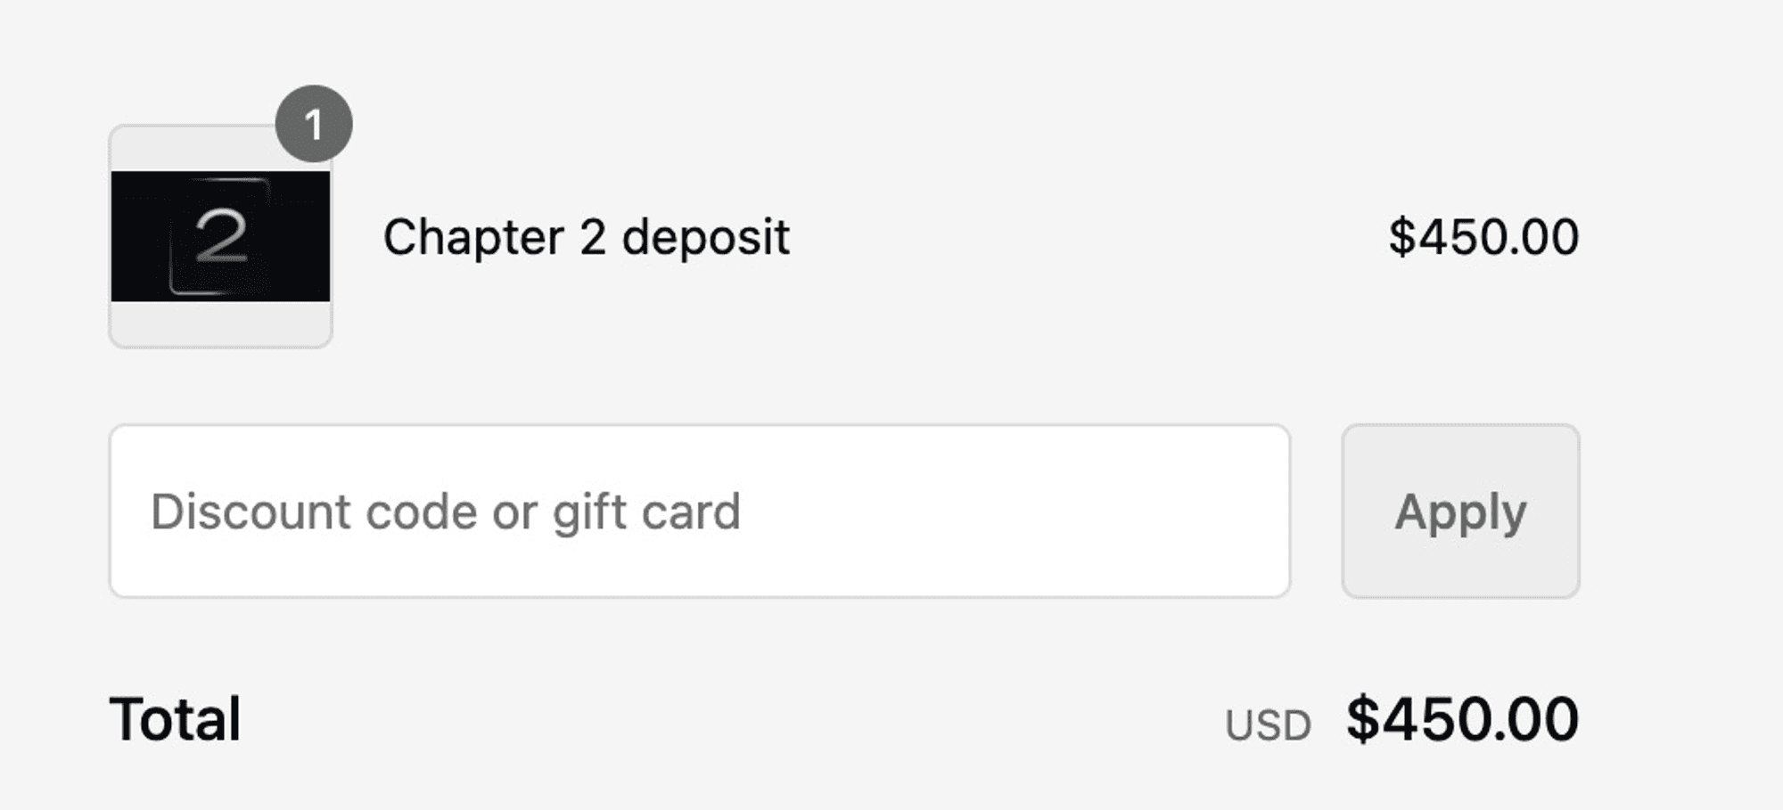1783x810 pixels.
Task: Click the quantity badge showing 1
Action: tap(314, 124)
